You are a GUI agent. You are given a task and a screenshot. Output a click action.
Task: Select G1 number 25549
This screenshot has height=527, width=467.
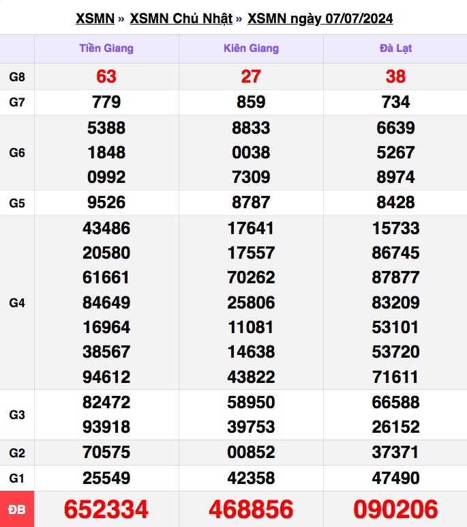click(x=106, y=478)
